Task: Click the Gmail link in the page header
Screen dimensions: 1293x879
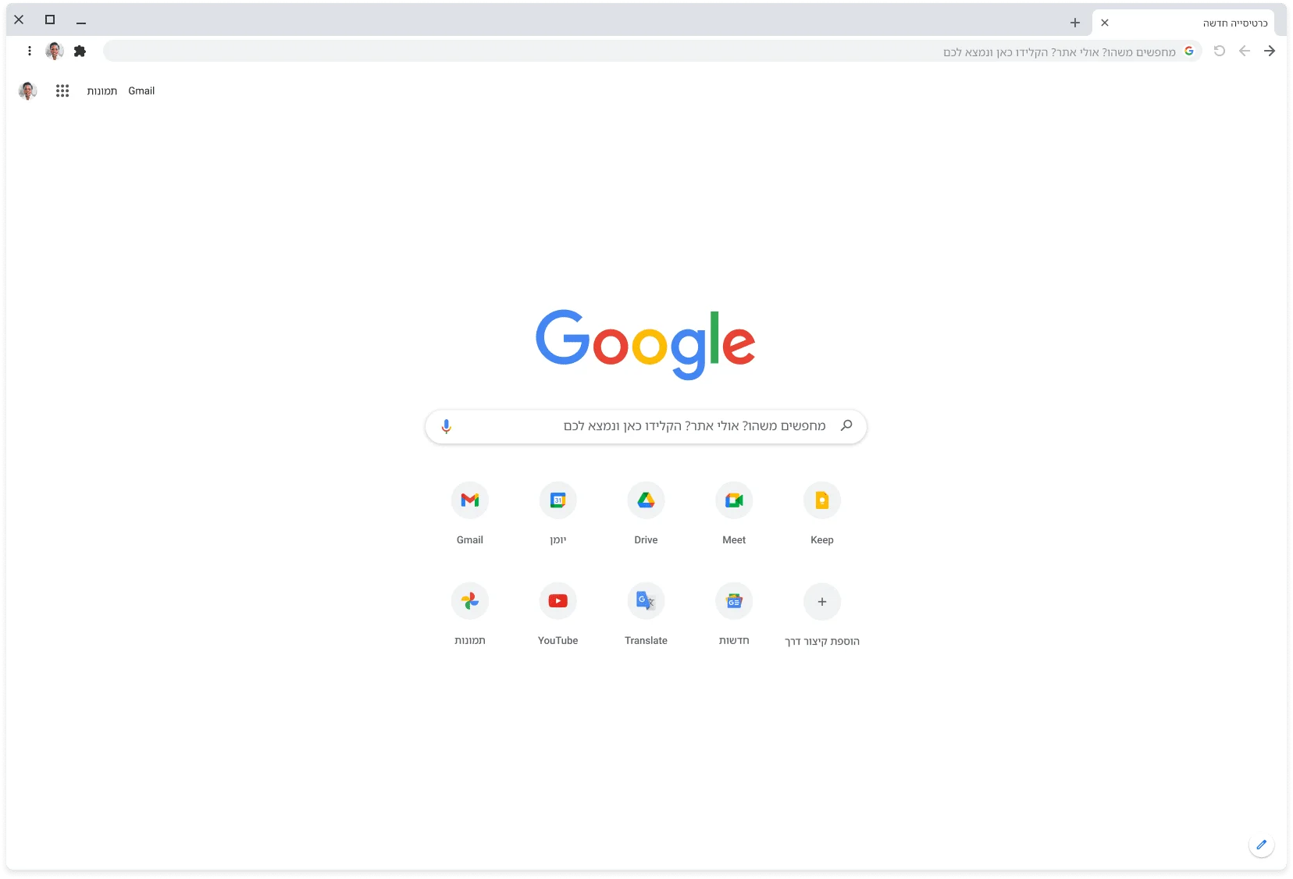Action: 141,91
